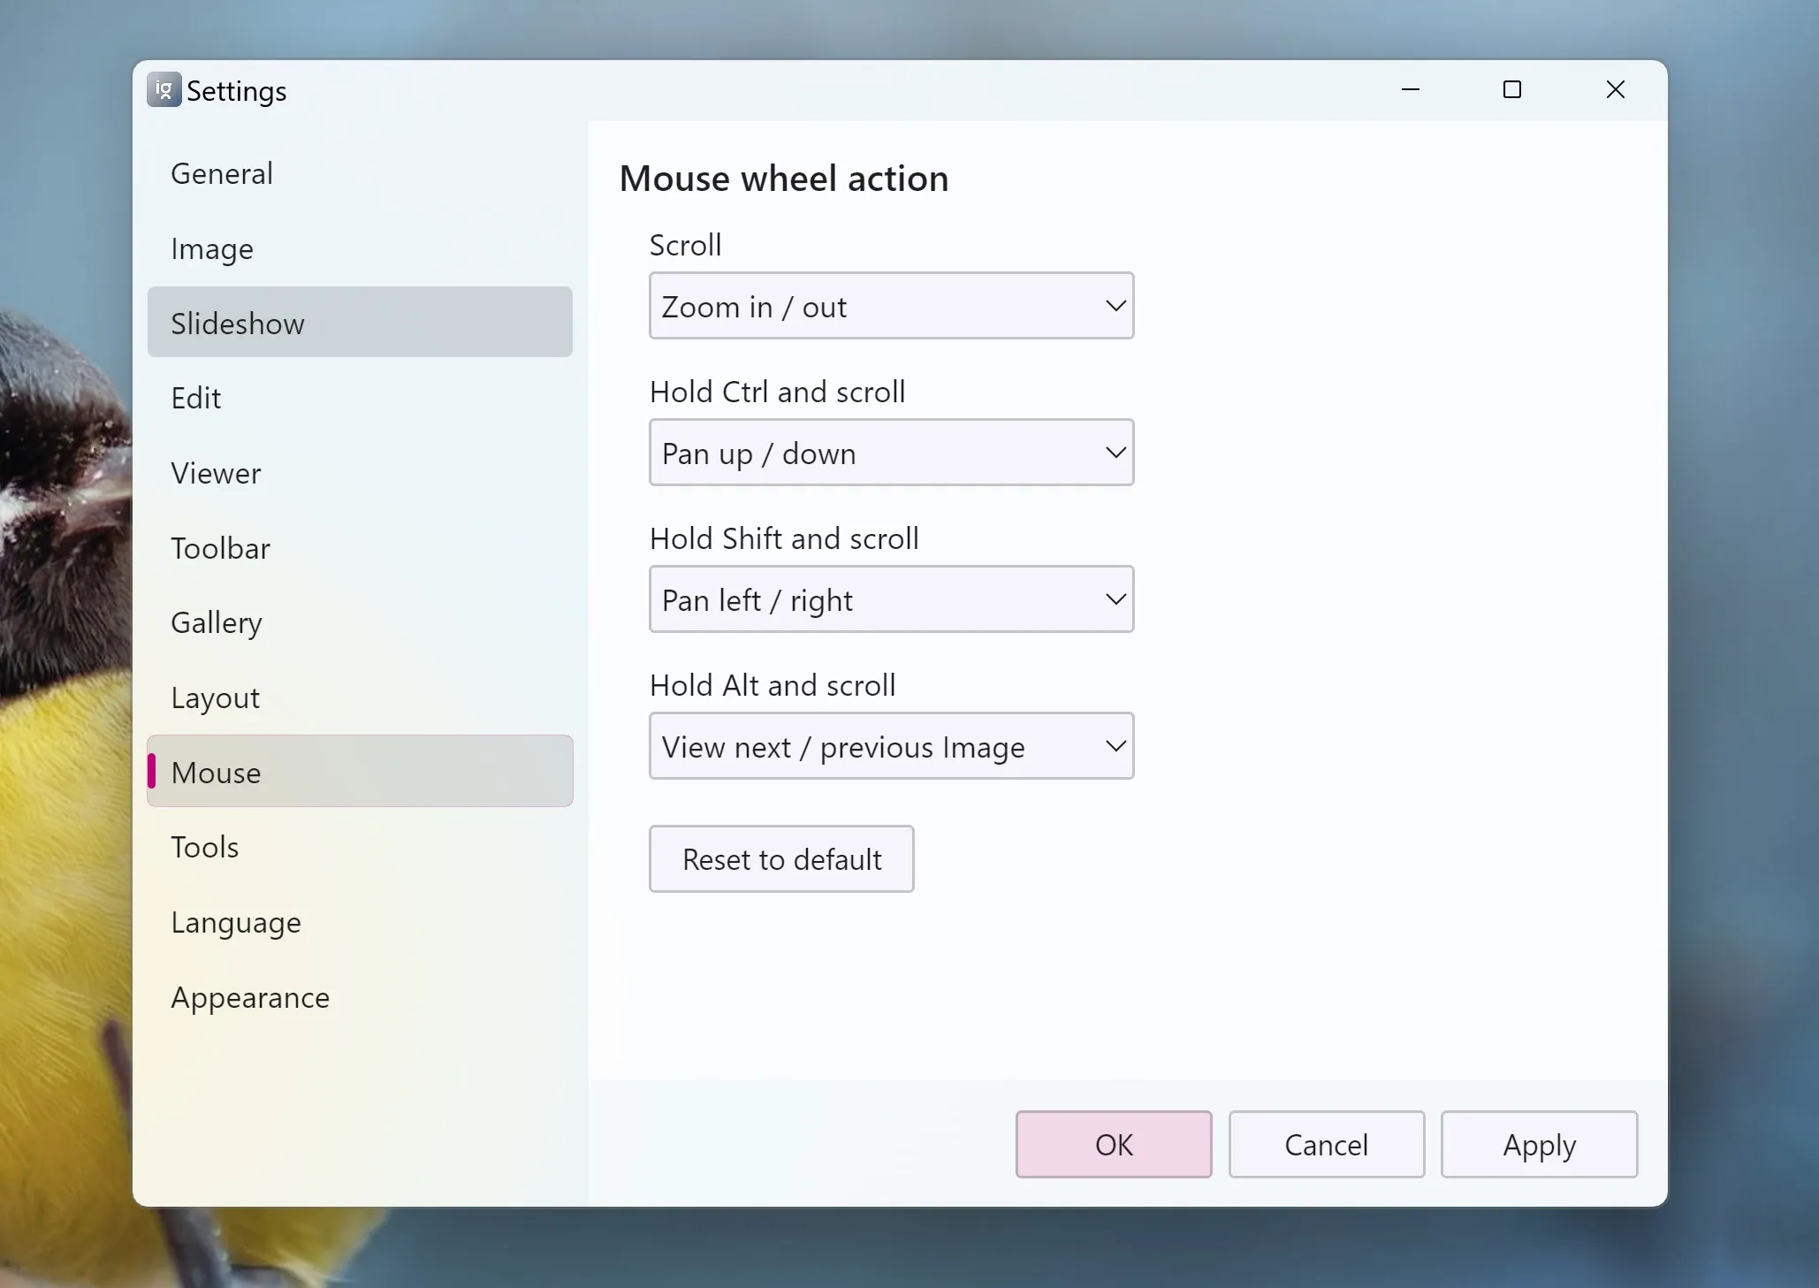1819x1288 pixels.
Task: Open the Hold Shift and scroll combo box
Action: (x=891, y=599)
